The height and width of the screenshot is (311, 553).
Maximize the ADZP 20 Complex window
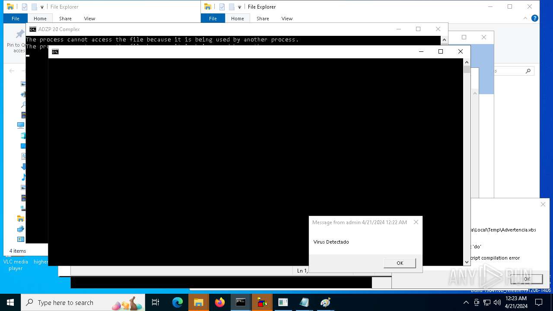pyautogui.click(x=418, y=29)
